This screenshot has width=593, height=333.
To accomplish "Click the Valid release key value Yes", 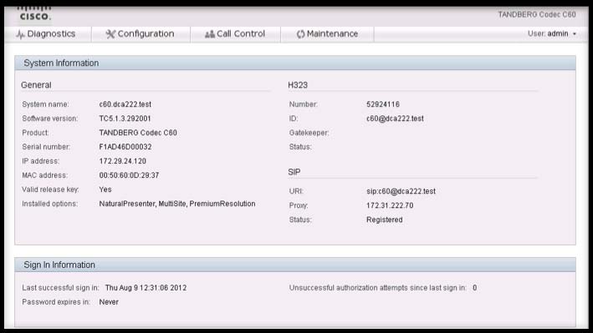I will (x=105, y=189).
